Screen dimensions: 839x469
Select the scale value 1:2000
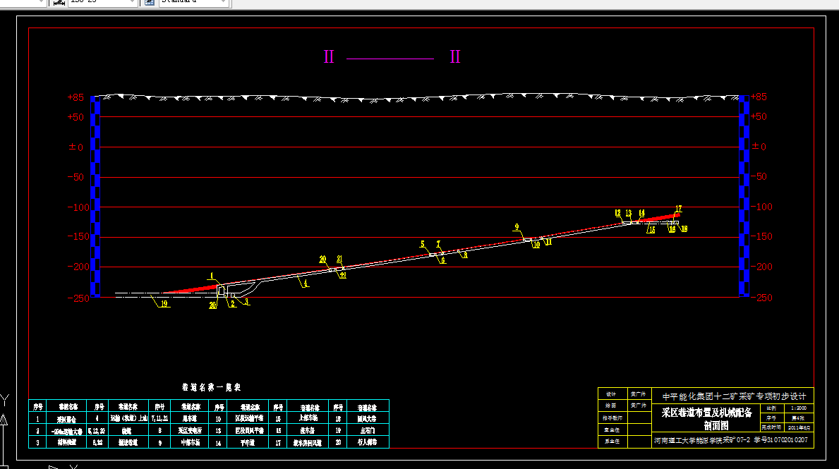799,408
